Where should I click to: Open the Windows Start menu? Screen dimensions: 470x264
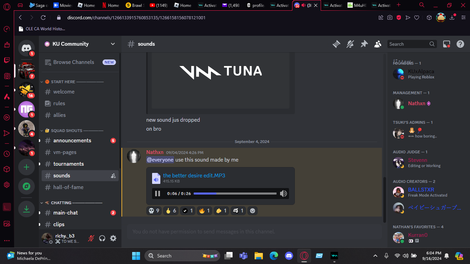136,256
